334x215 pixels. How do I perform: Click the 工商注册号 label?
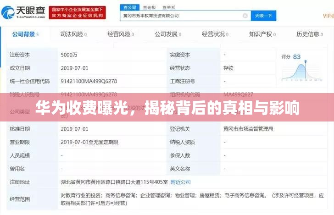[183, 81]
